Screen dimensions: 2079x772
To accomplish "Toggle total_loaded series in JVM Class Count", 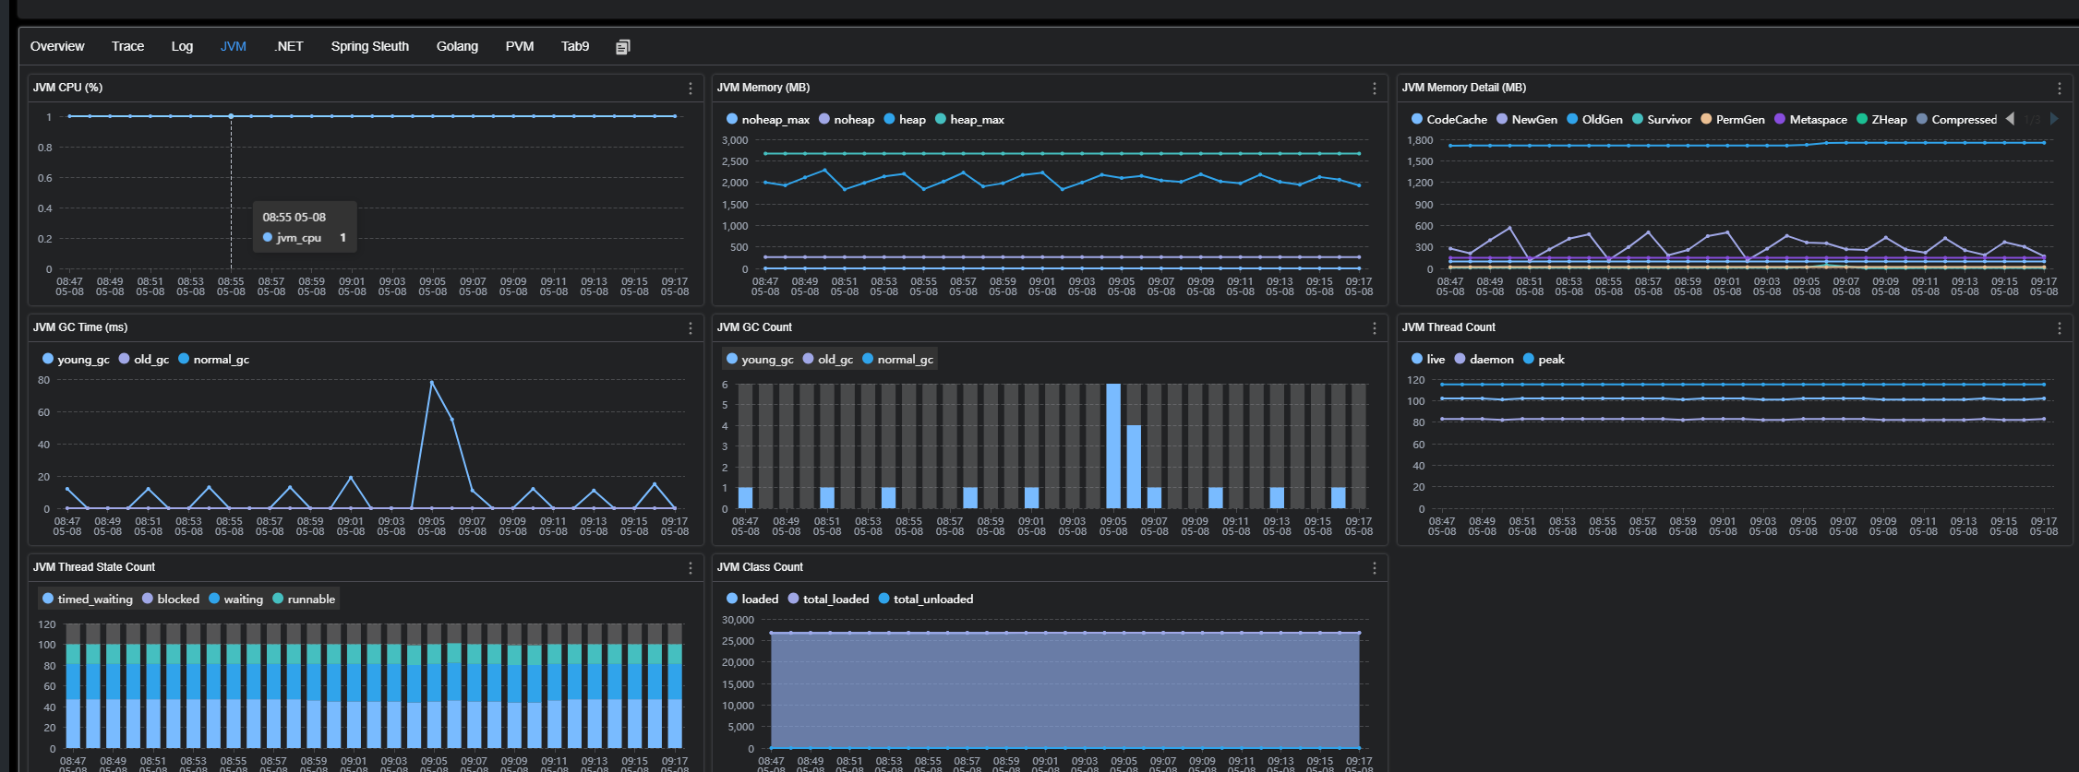I will (x=828, y=600).
